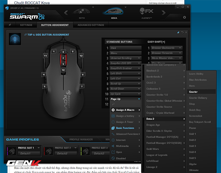Select Courier from the Dota 2 submenu
Viewport: 221px width, 173px height.
click(193, 92)
